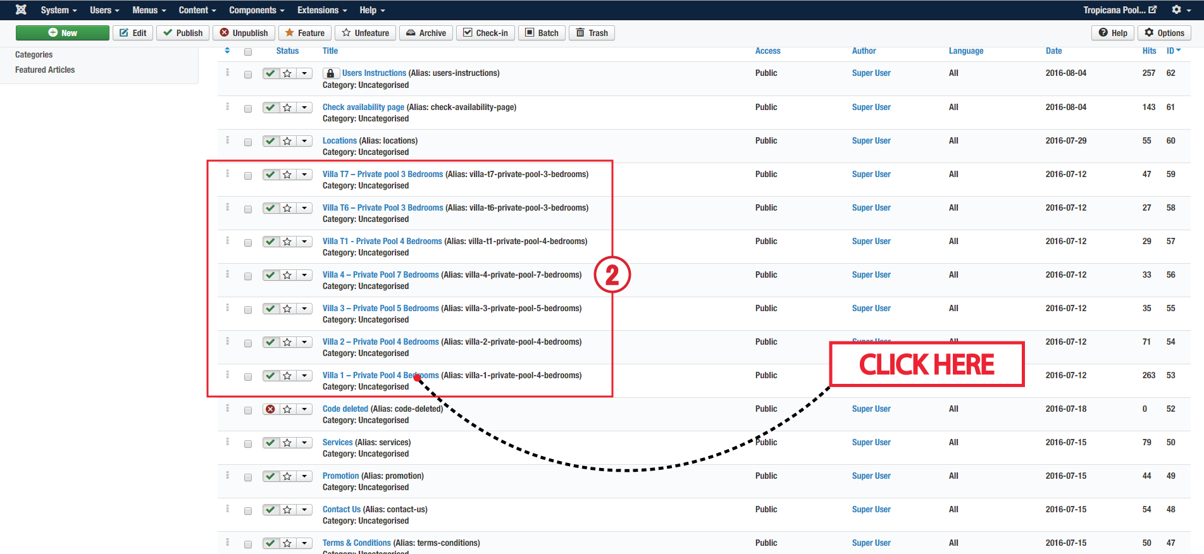Open actions dropdown for Services row
The width and height of the screenshot is (1204, 554).
pos(304,443)
